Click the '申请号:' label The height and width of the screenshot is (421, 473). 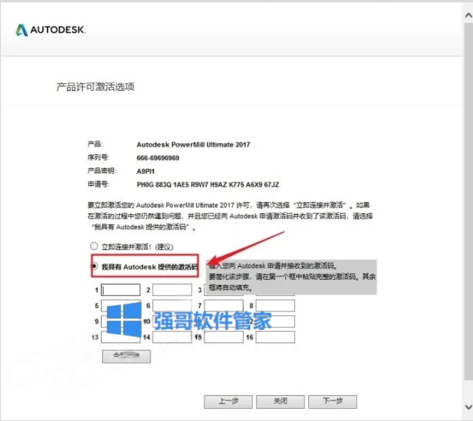point(98,184)
